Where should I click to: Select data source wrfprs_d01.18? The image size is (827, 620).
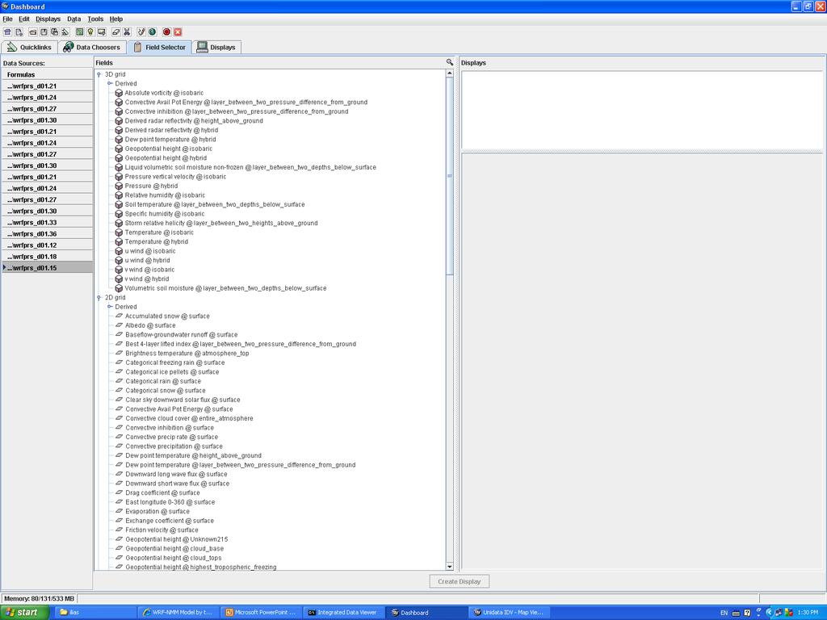click(47, 256)
